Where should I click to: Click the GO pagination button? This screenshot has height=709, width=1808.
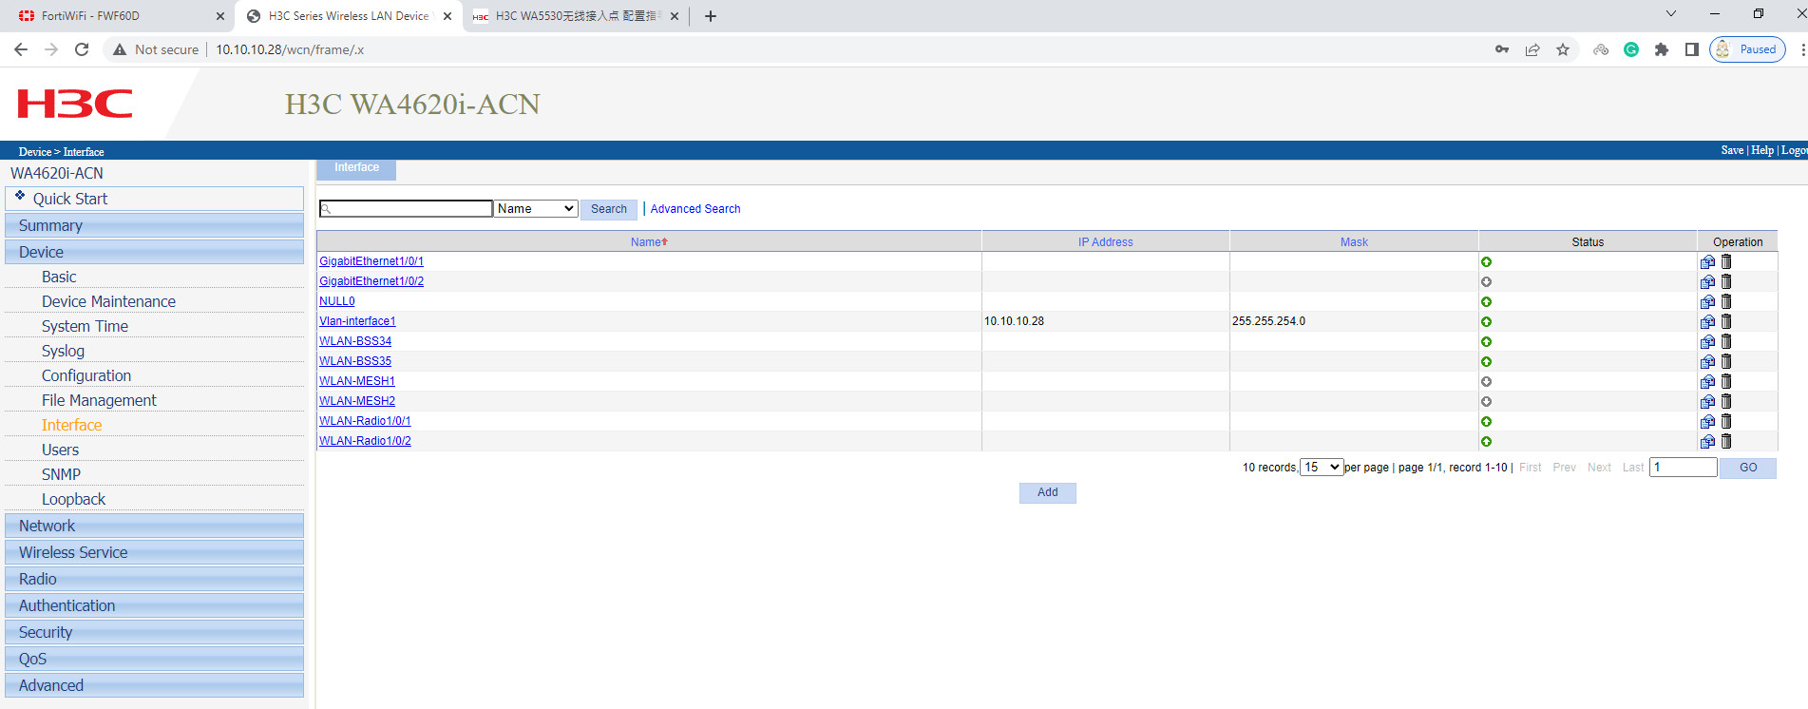click(x=1748, y=468)
